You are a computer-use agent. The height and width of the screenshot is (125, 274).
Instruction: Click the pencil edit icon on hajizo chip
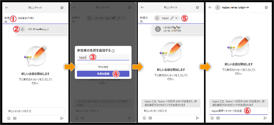pyautogui.click(x=172, y=18)
